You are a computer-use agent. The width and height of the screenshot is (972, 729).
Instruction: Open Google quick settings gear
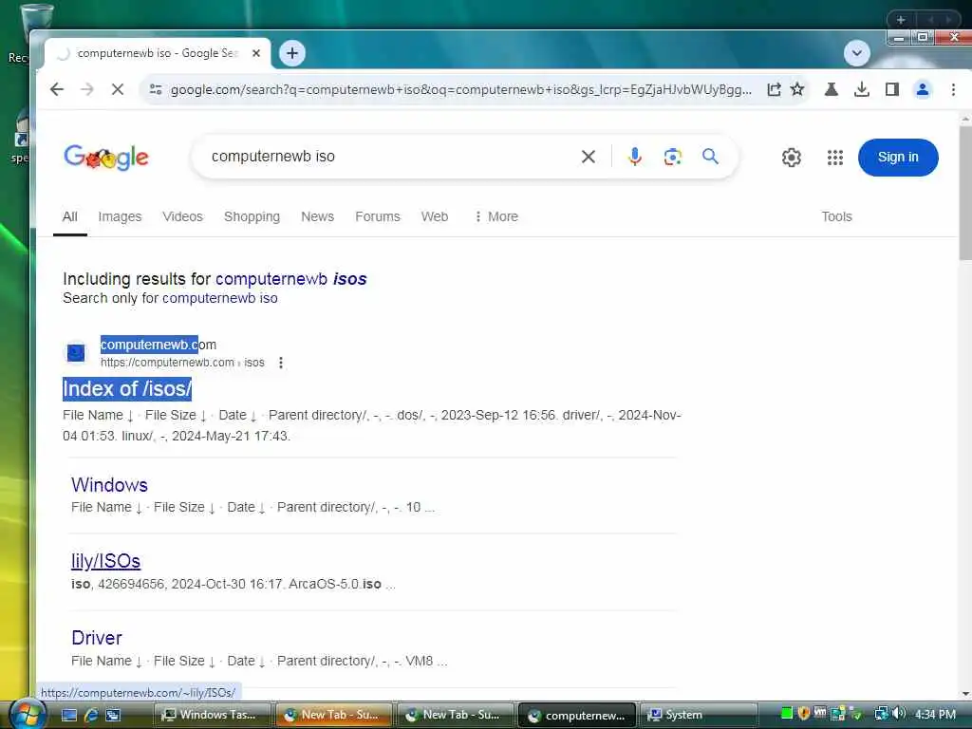(791, 158)
